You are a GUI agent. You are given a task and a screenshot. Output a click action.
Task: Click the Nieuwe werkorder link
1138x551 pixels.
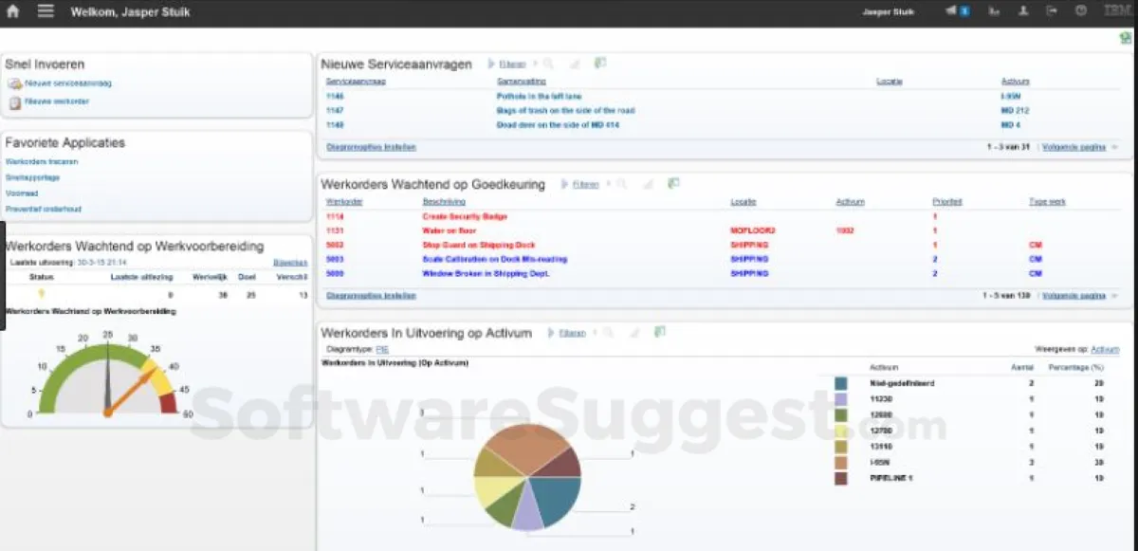click(x=57, y=101)
